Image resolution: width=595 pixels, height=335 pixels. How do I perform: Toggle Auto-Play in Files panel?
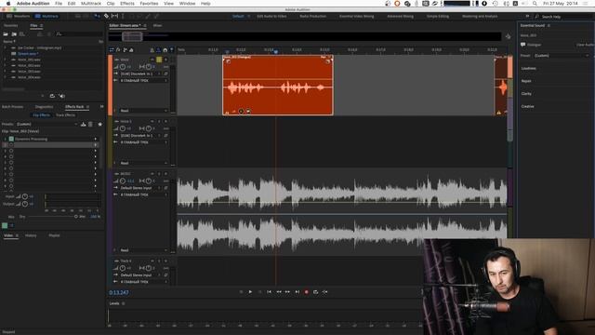pos(62,96)
